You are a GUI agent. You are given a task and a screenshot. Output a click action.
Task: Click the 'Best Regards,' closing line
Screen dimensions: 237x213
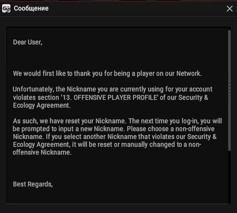[33, 184]
